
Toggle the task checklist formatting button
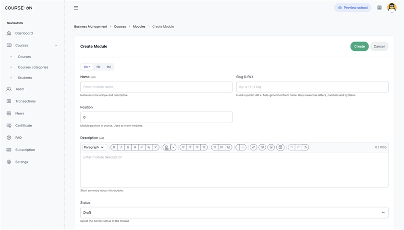click(229, 147)
